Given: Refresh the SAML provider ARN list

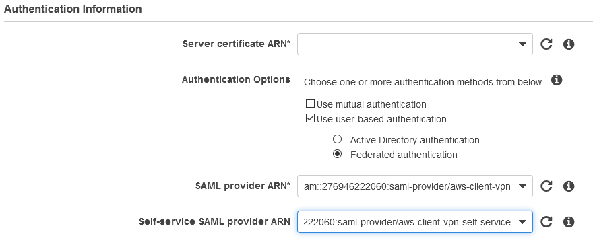Looking at the screenshot, I should [x=546, y=186].
